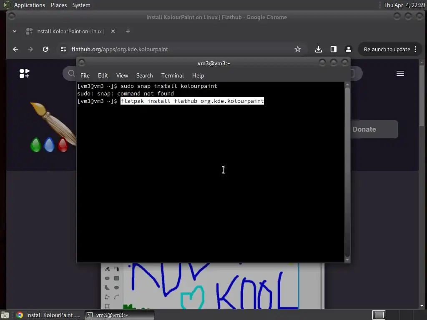Open the terminal View menu
427x320 pixels.
(x=122, y=76)
